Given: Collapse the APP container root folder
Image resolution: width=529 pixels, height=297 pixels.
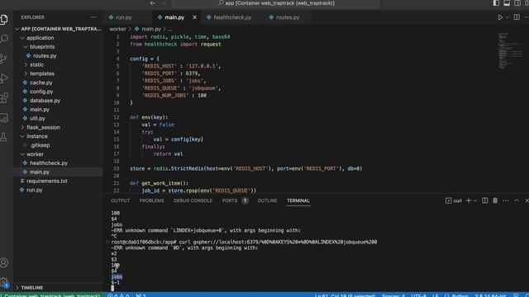Looking at the screenshot, I should click(x=58, y=29).
